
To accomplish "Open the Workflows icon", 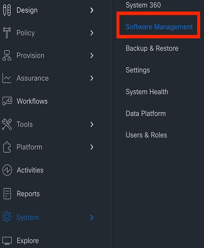I will (x=7, y=101).
